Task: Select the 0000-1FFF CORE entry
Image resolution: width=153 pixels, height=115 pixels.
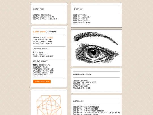Action: pos(80,15)
